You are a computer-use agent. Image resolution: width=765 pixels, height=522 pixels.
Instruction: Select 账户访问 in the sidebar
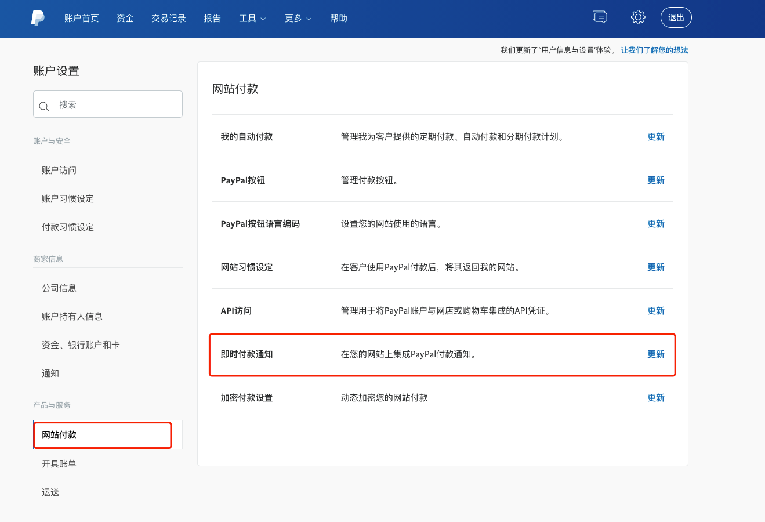(59, 171)
